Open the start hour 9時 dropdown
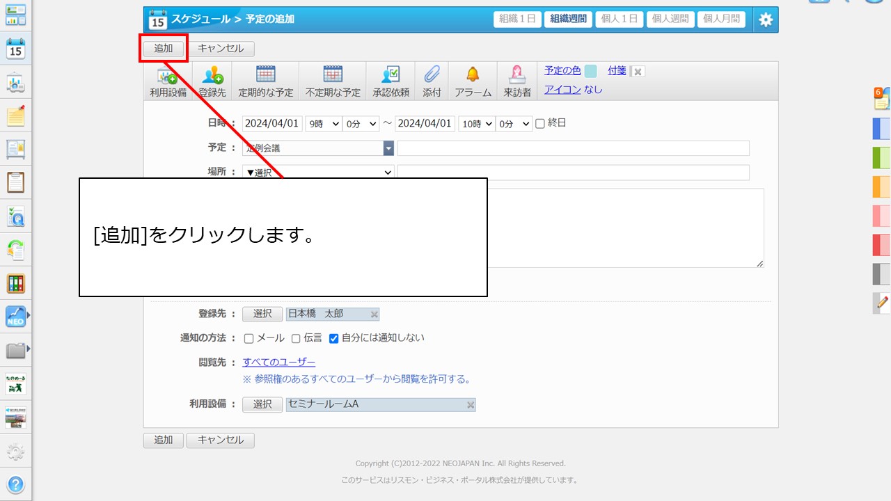The width and height of the screenshot is (891, 501). click(x=323, y=124)
